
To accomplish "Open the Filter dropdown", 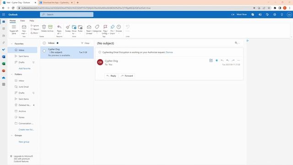I will click(85, 43).
